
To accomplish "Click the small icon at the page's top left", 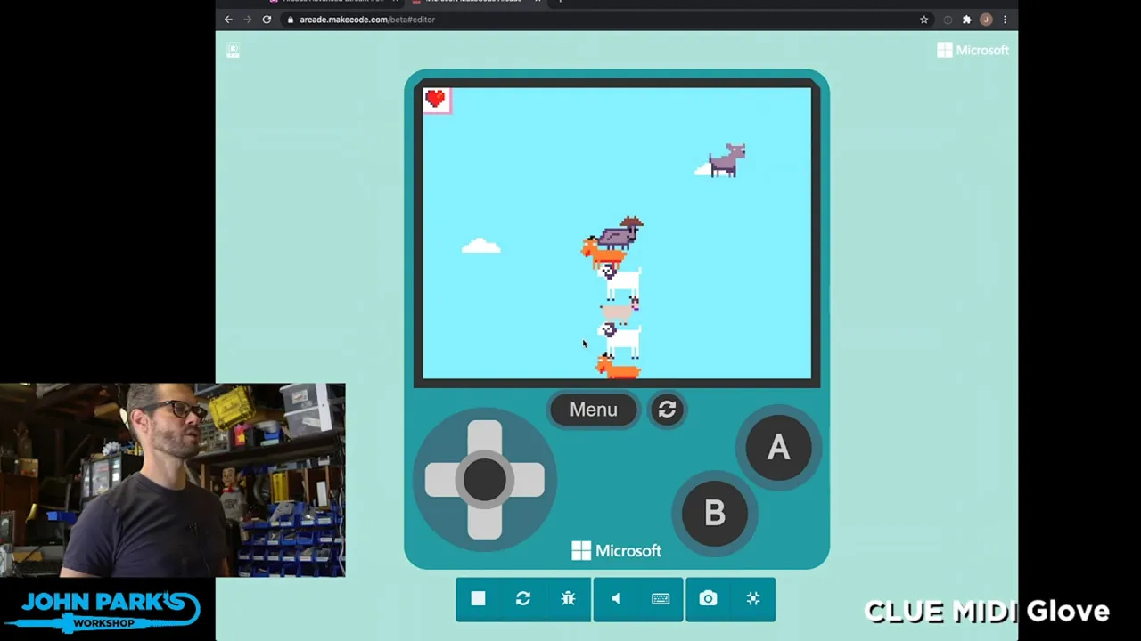I will coord(233,52).
